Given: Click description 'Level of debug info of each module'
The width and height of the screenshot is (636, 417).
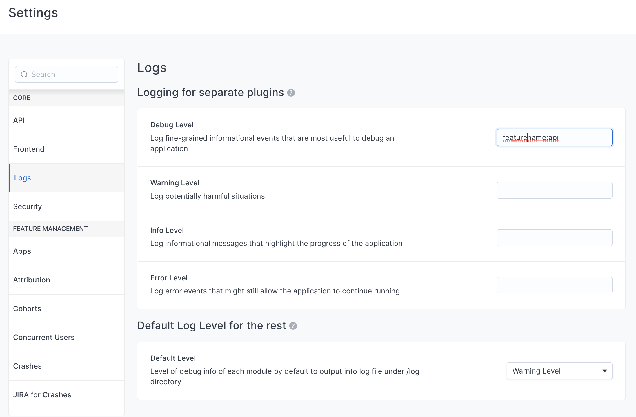Looking at the screenshot, I should tap(285, 377).
